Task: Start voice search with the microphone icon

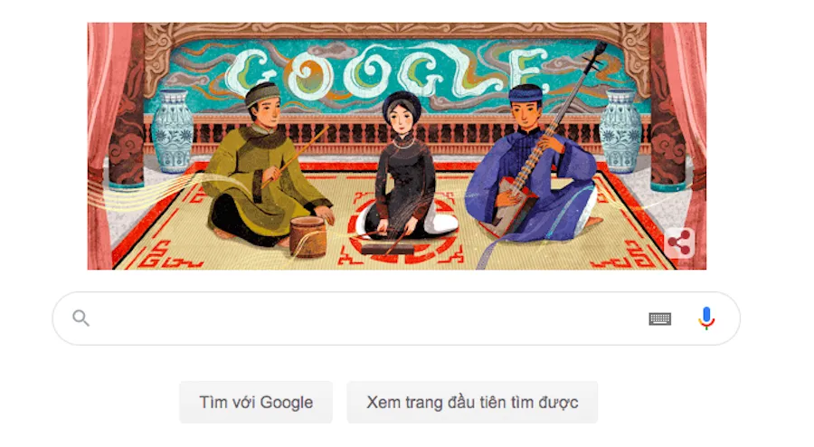Action: [706, 319]
